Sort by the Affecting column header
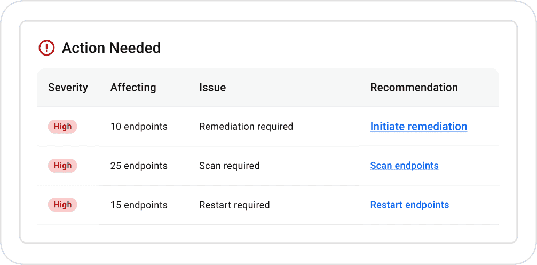This screenshot has height=265, width=537. (x=133, y=88)
